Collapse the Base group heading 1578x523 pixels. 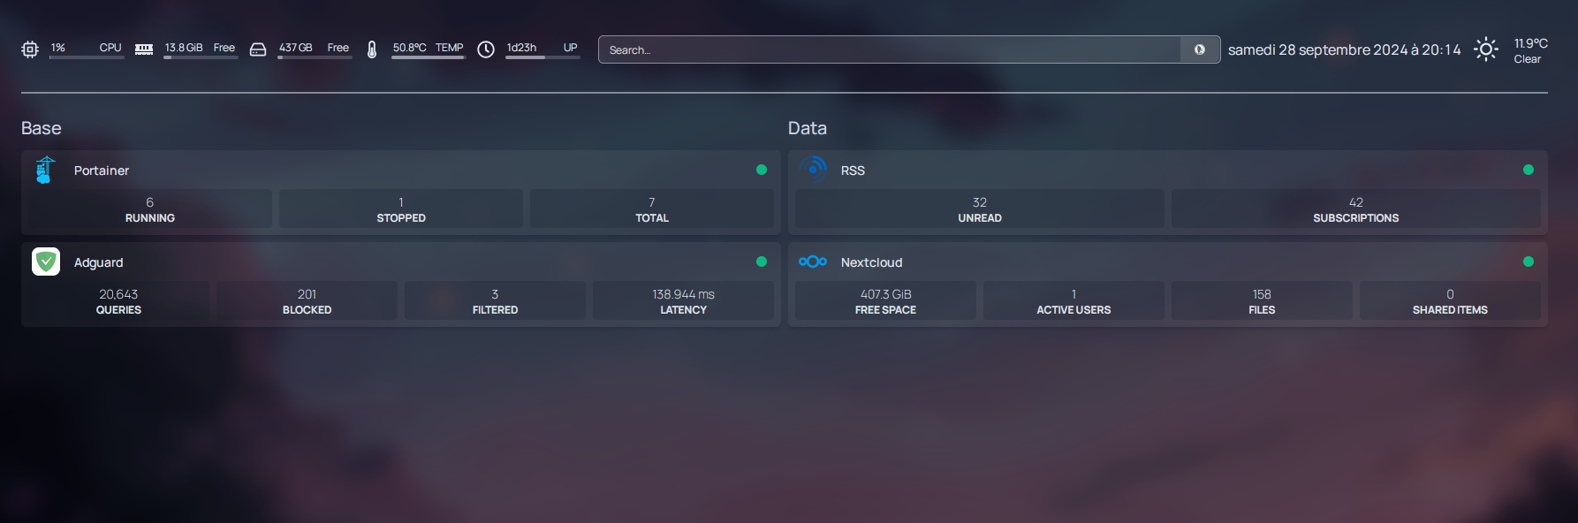tap(42, 128)
